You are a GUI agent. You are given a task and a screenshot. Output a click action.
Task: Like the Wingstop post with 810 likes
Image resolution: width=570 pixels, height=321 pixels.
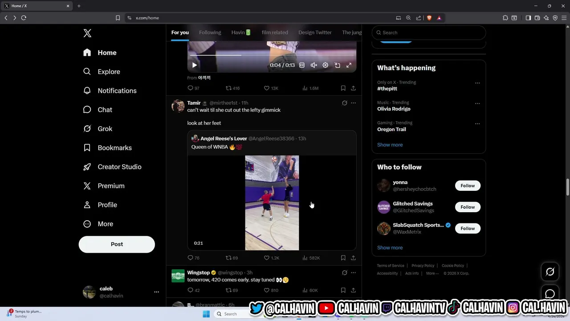271,290
